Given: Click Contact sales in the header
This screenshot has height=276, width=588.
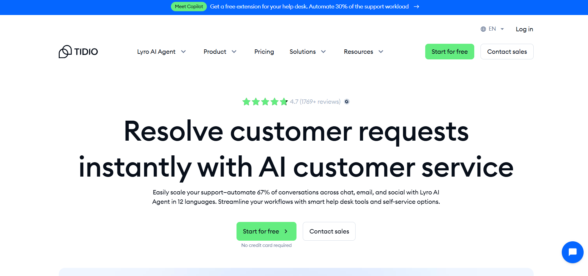Looking at the screenshot, I should pyautogui.click(x=507, y=52).
